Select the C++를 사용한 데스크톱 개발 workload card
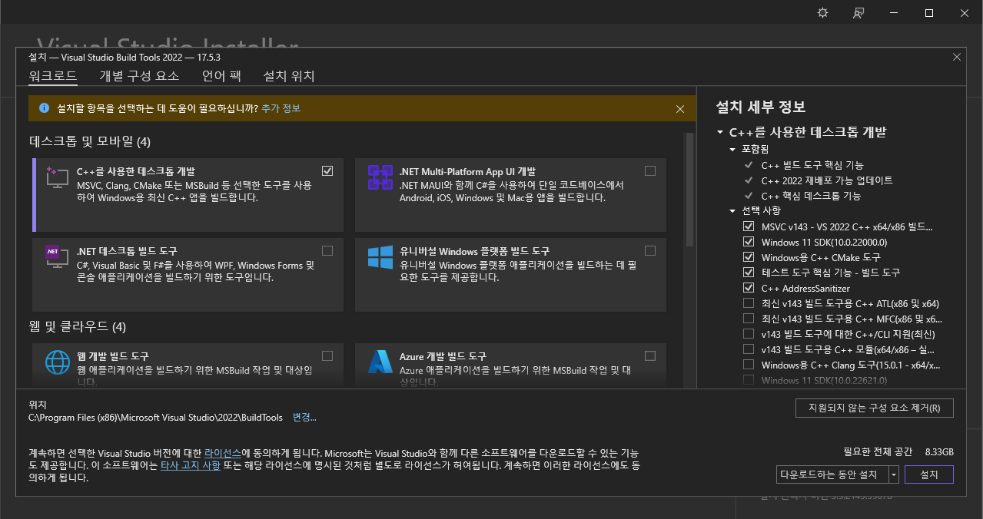 click(x=188, y=195)
